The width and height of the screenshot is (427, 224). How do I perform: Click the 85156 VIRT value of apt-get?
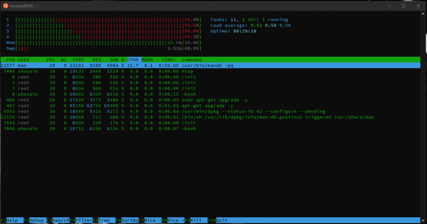point(77,106)
